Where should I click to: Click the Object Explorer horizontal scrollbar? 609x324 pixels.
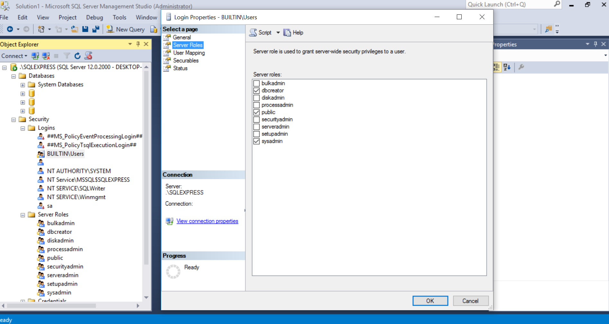[x=51, y=306]
